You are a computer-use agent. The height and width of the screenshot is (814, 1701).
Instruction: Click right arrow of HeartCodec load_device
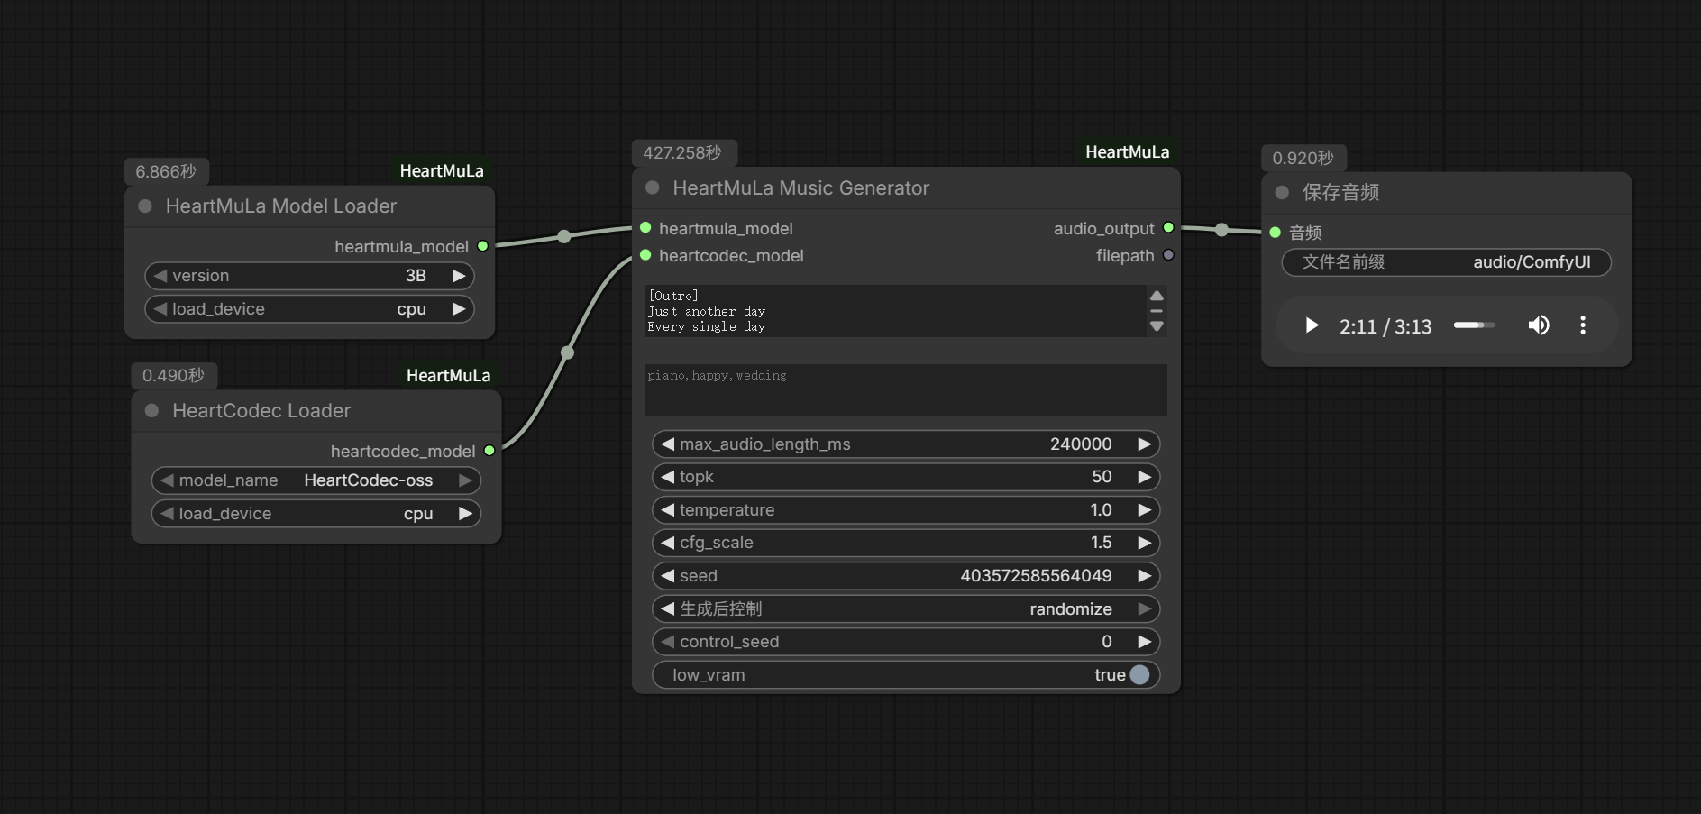(x=465, y=514)
